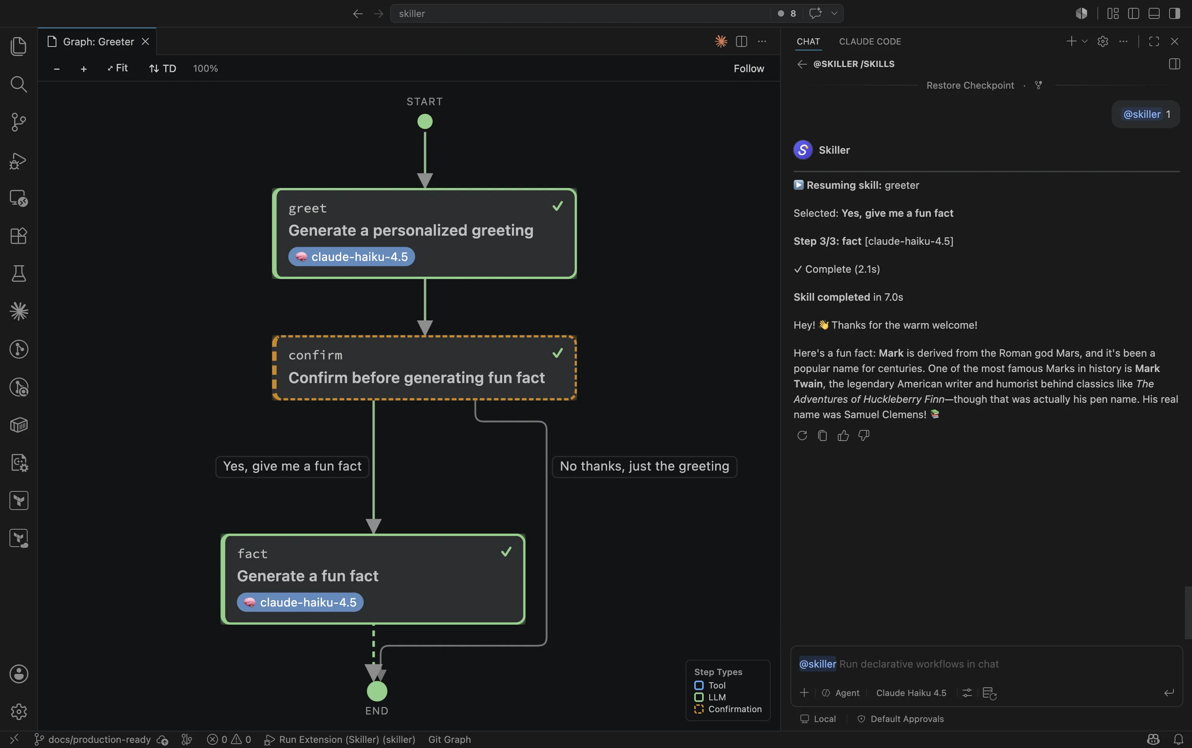Viewport: 1192px width, 748px height.
Task: Mark response as unhelpful thumbs down
Action: [x=864, y=435]
